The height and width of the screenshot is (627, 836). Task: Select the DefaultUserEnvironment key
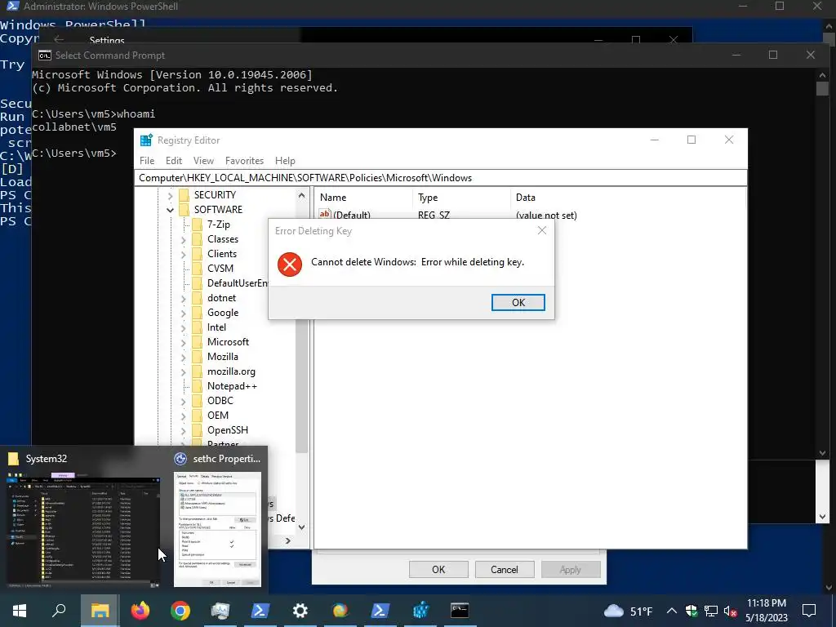click(238, 283)
